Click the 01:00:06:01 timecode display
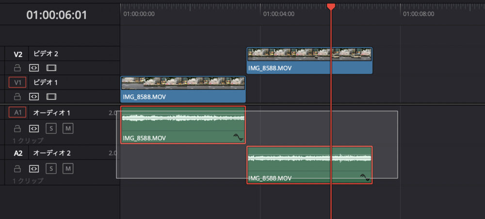 (x=57, y=15)
